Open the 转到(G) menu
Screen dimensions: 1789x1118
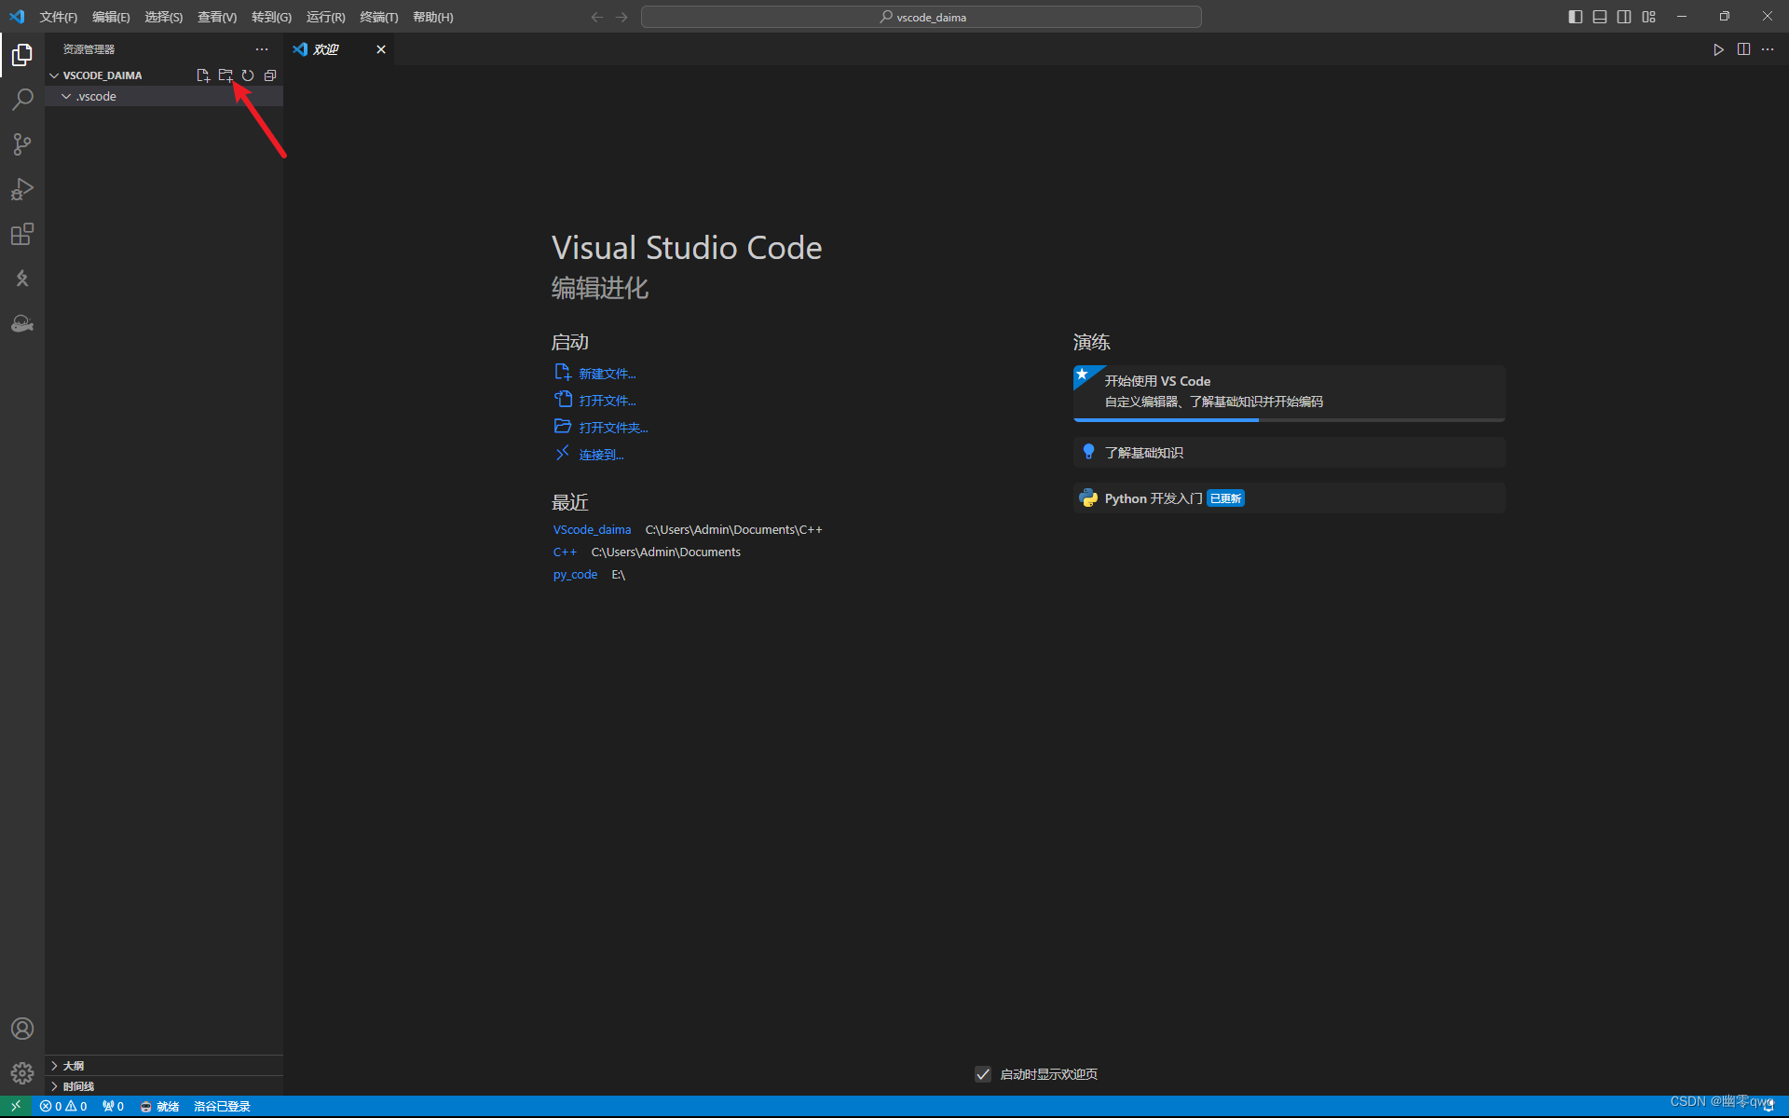pyautogui.click(x=271, y=17)
